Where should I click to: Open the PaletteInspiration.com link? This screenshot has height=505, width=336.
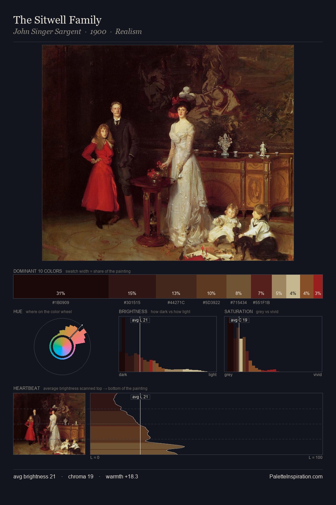[296, 476]
